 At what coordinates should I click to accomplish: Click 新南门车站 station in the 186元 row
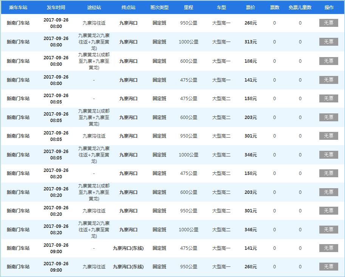click(18, 61)
